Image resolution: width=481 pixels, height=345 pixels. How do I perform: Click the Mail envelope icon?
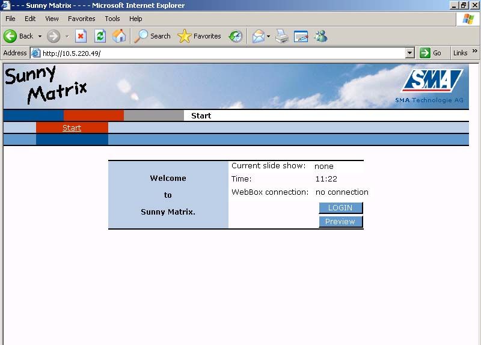tap(259, 36)
